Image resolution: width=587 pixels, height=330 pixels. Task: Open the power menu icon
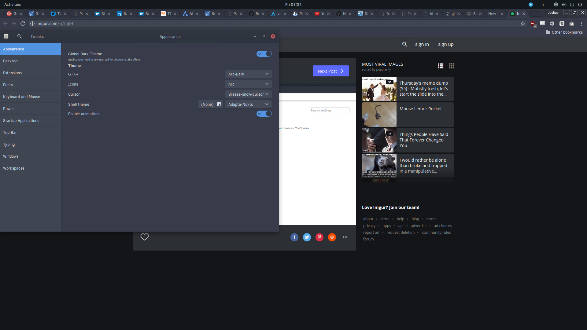pos(580,5)
